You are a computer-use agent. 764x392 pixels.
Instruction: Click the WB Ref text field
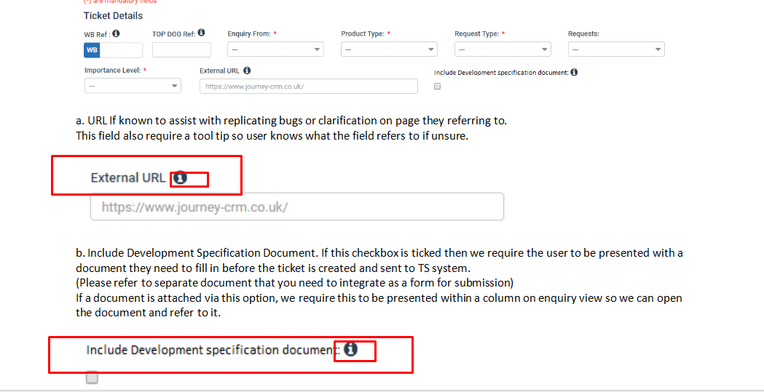coord(121,50)
